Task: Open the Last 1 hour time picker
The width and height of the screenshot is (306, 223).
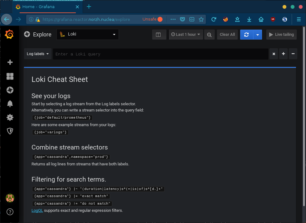Action: pyautogui.click(x=186, y=35)
